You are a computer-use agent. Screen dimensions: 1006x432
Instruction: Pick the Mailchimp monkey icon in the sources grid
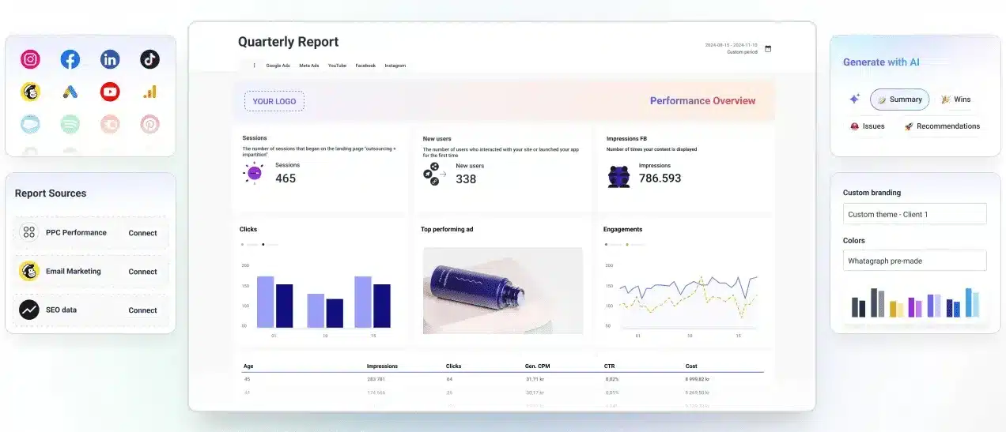tap(31, 92)
